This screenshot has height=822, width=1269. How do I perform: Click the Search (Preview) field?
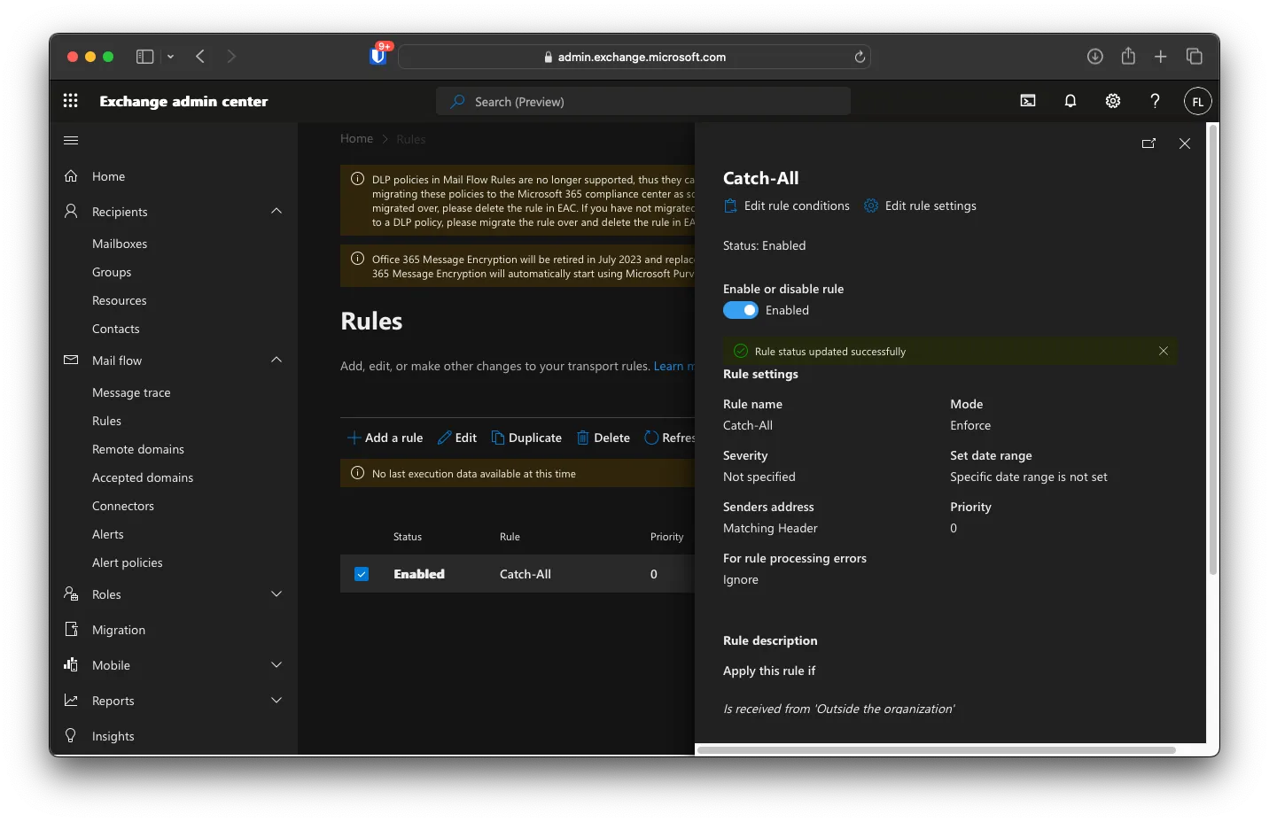point(643,101)
